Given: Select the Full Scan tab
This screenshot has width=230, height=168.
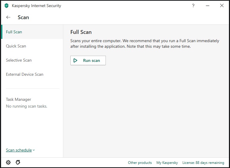Looking at the screenshot, I should (32, 32).
